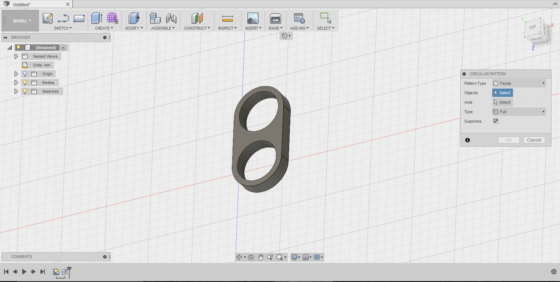Open the Pattern Type Faces dropdown
The width and height of the screenshot is (560, 282).
click(519, 83)
